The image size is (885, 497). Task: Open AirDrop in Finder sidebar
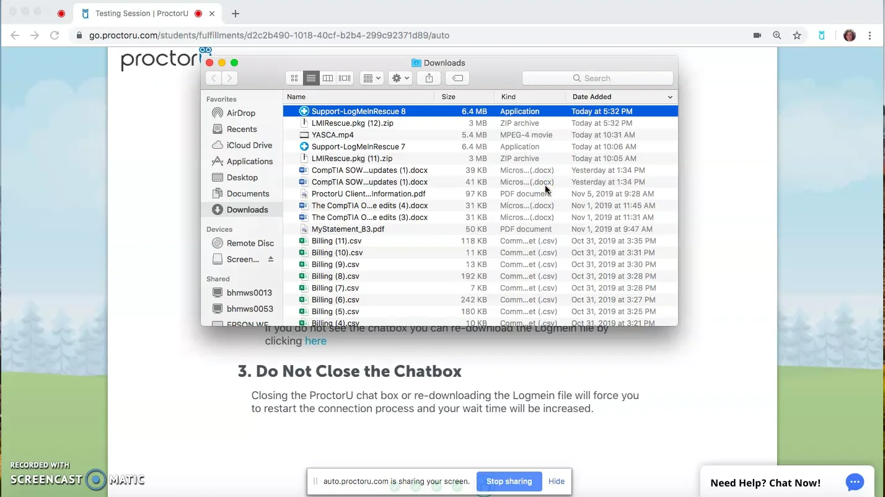point(241,113)
